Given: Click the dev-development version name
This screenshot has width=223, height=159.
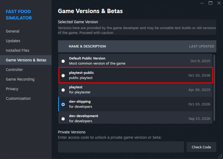Looking at the screenshot, I should coord(83,116).
